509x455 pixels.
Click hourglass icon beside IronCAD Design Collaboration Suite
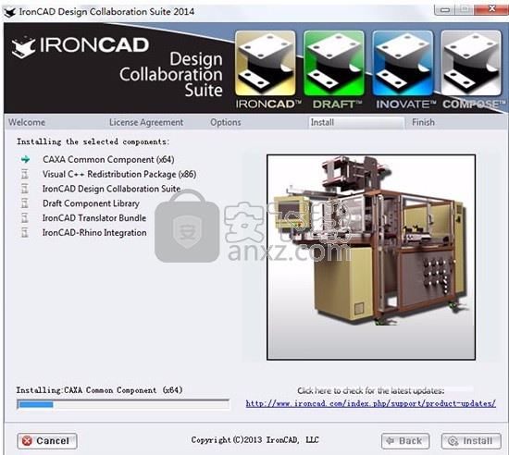[25, 189]
